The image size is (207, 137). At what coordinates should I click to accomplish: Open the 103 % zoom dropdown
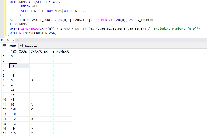pyautogui.click(x=14, y=40)
